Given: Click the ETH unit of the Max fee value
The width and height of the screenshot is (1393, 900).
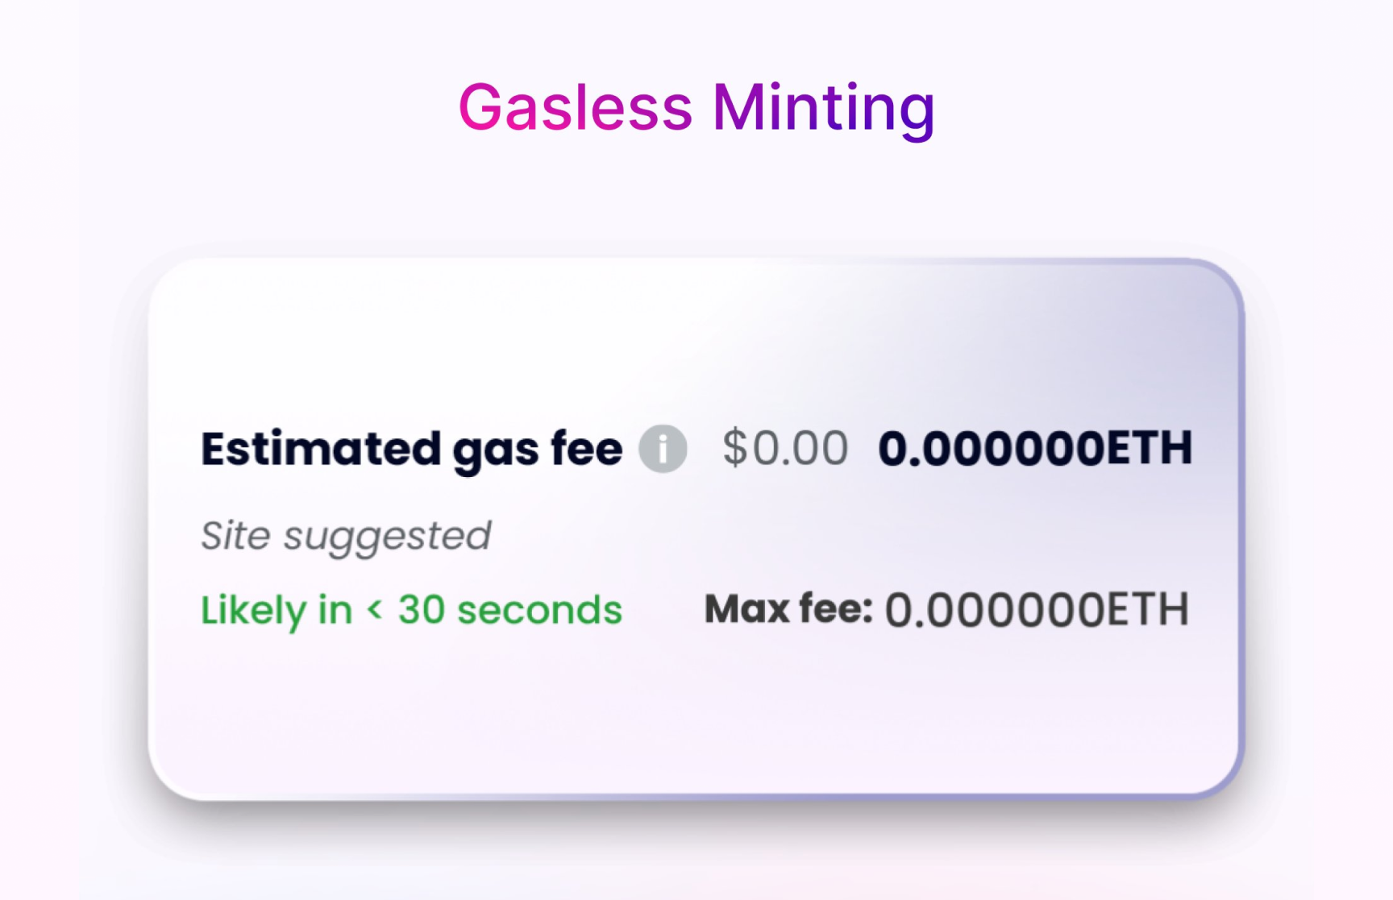Looking at the screenshot, I should pyautogui.click(x=1147, y=610).
